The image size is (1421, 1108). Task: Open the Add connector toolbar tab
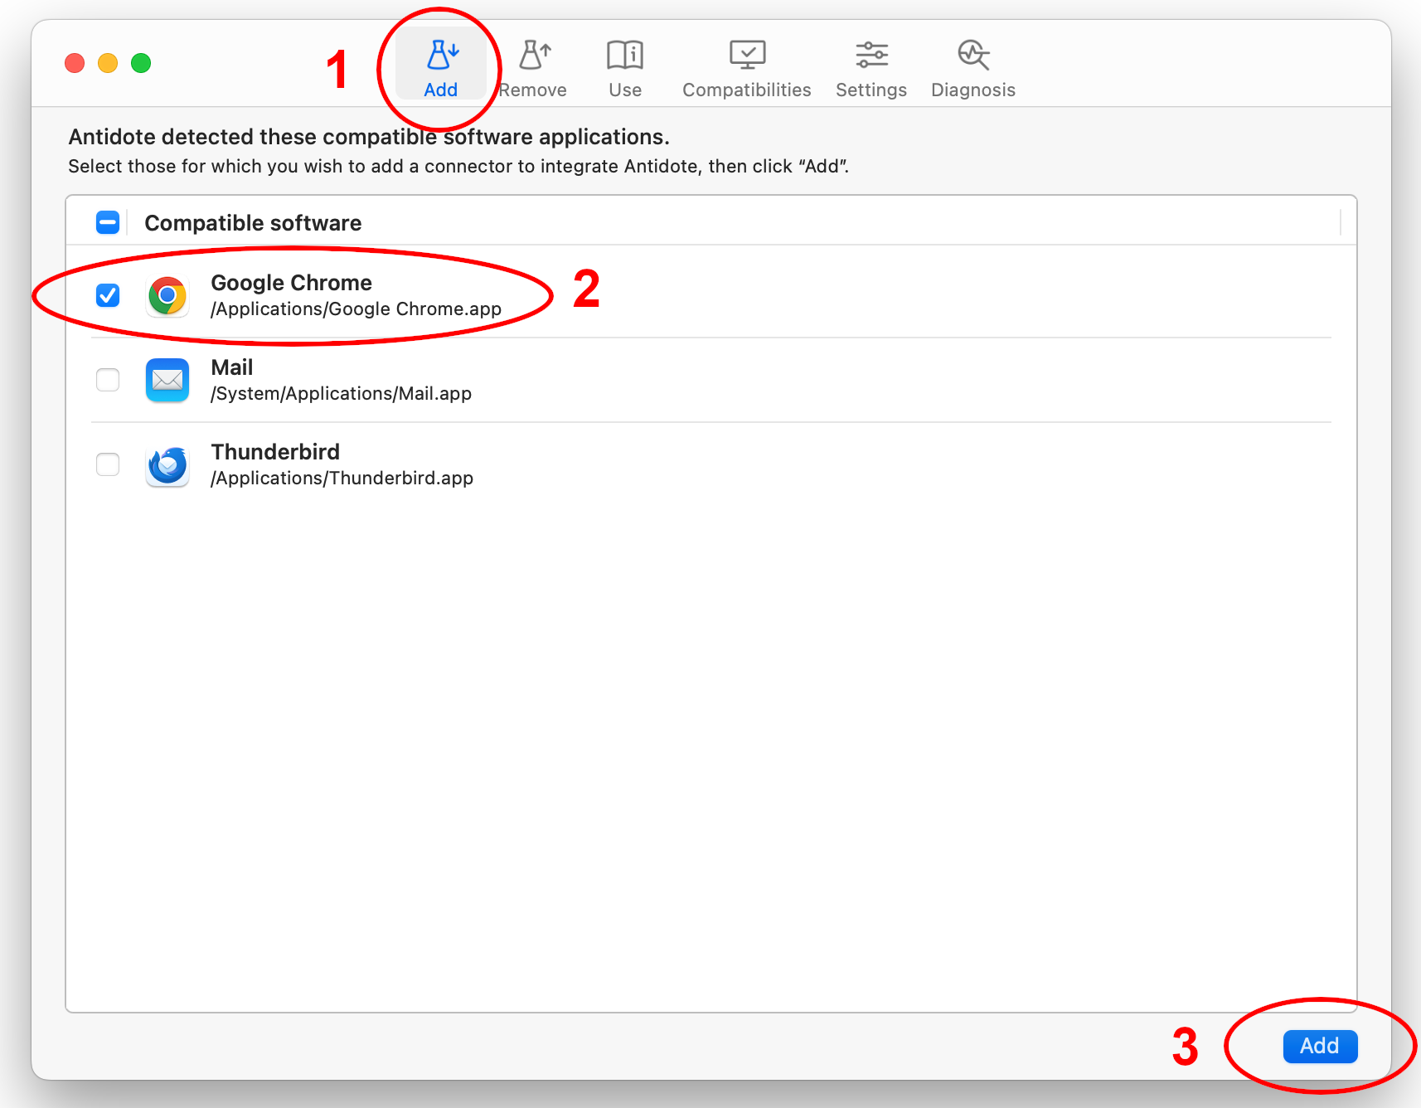(x=440, y=66)
